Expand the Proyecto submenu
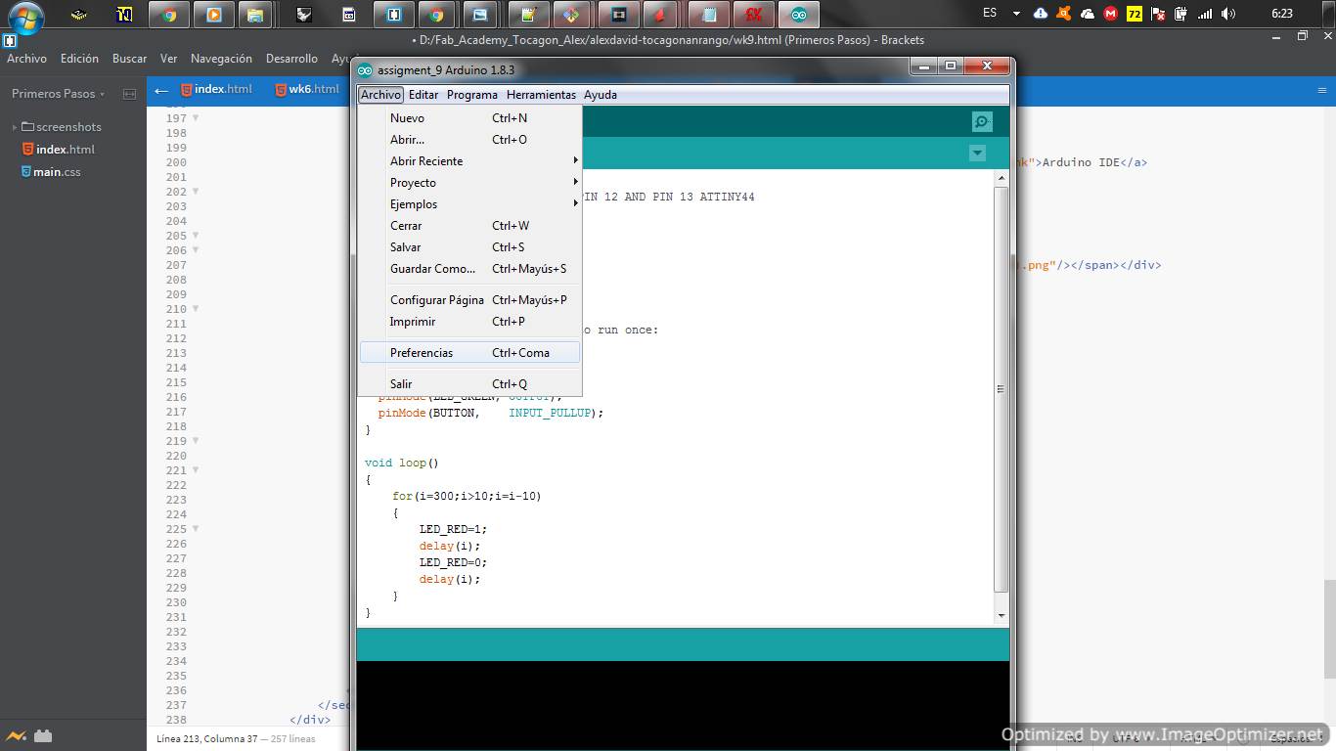 click(469, 183)
